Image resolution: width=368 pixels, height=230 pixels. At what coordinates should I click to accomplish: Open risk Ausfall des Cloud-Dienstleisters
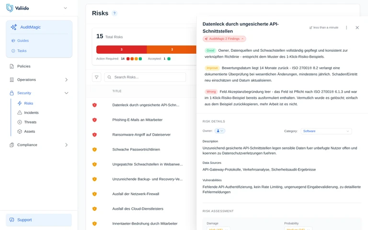[138, 208]
